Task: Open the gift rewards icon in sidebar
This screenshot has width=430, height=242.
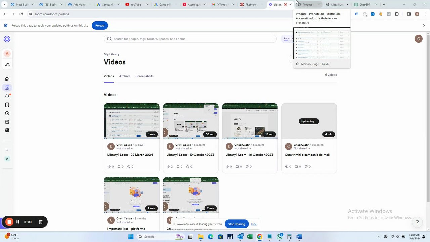Action: [x=7, y=122]
